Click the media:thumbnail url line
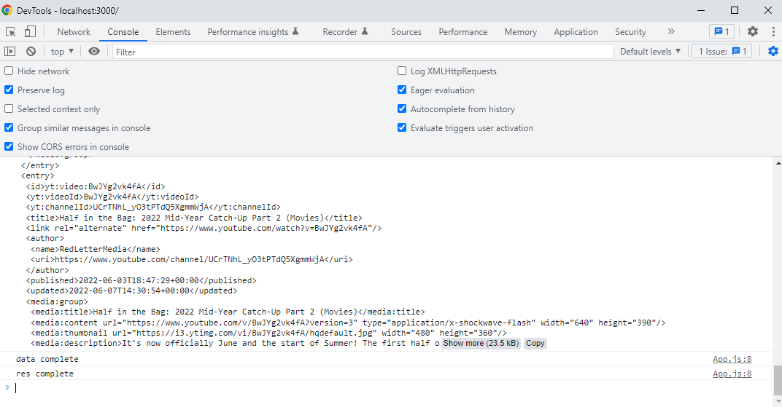Viewport: 782px width, 407px height. (268, 333)
